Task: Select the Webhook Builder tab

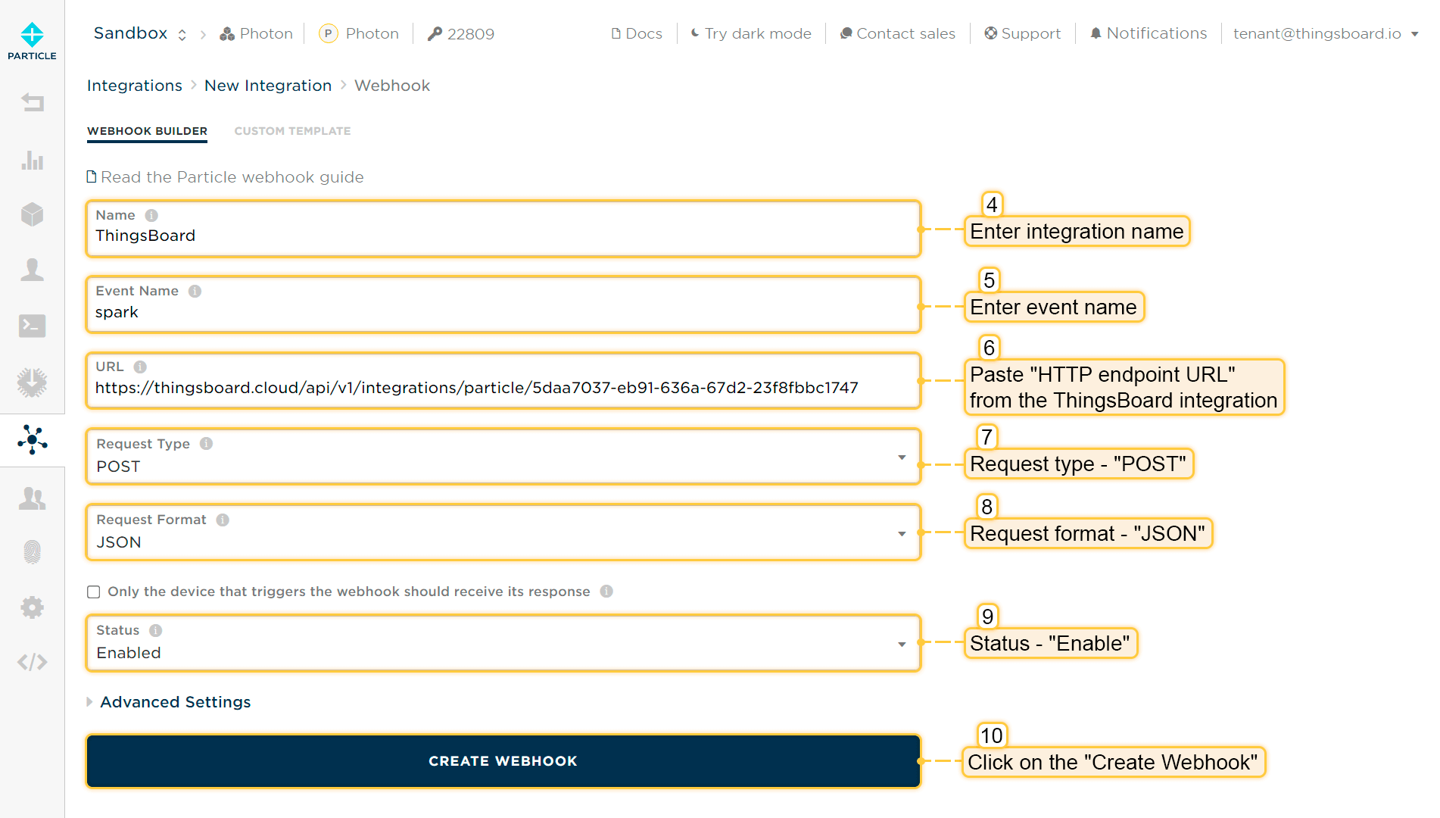Action: [147, 131]
